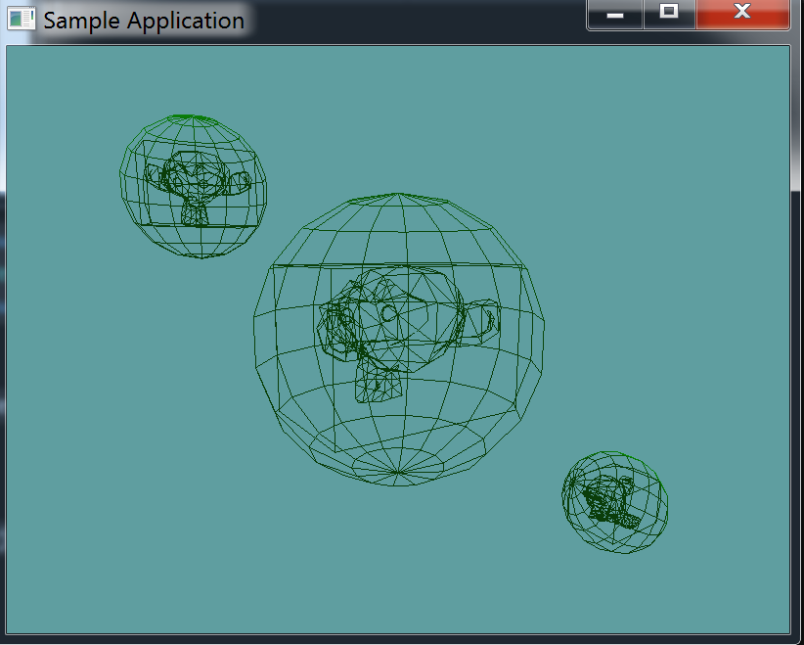Click the circular eye of the central monkey head
This screenshot has width=804, height=645.
tap(389, 314)
